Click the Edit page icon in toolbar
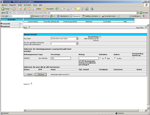 72,9
